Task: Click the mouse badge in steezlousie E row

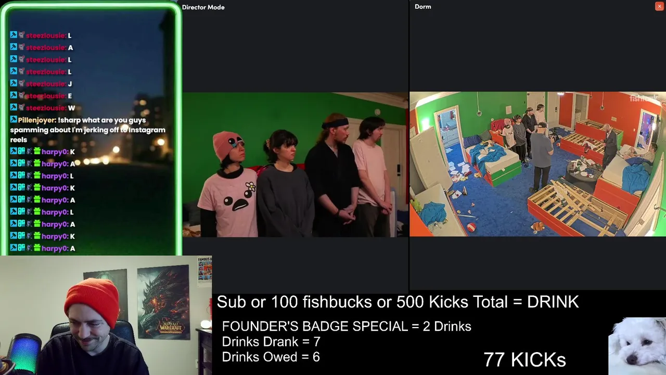Action: click(x=22, y=95)
